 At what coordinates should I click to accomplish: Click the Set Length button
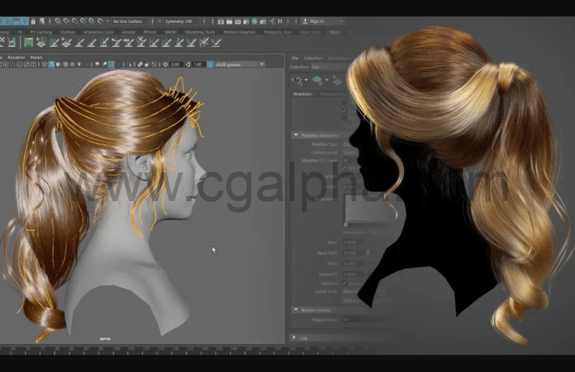(x=352, y=301)
